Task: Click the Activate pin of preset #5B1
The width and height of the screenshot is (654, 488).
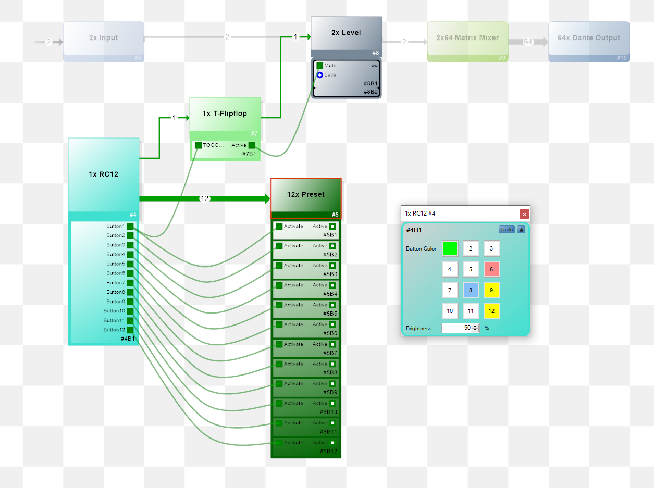Action: pos(279,226)
